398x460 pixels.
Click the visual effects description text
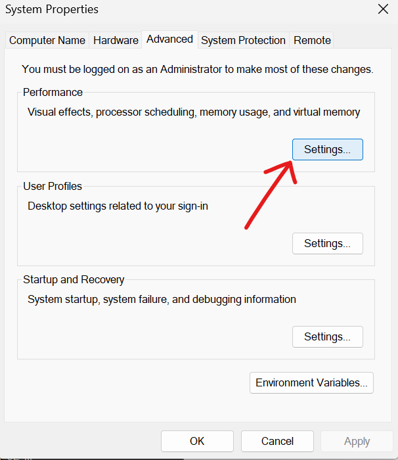tap(194, 112)
